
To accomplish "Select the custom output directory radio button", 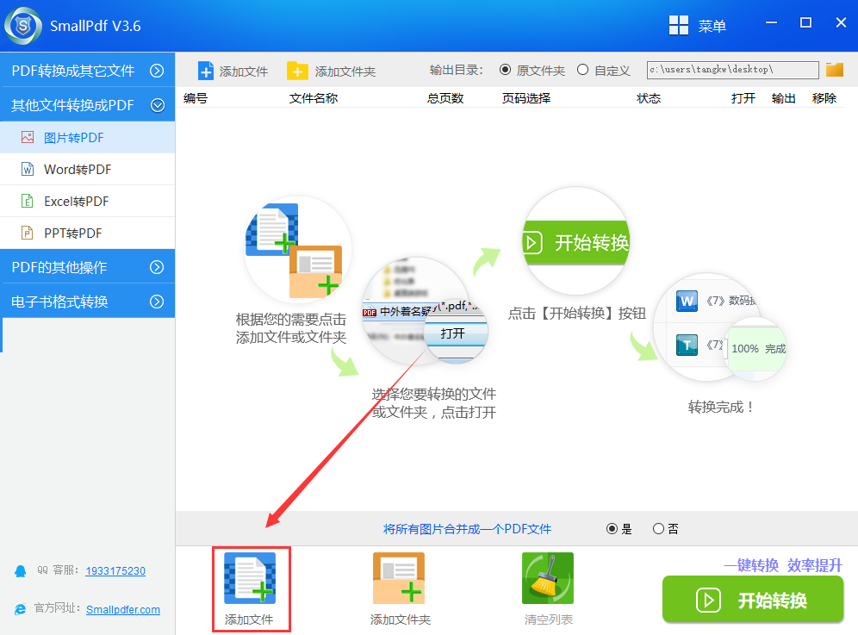I will pos(583,70).
